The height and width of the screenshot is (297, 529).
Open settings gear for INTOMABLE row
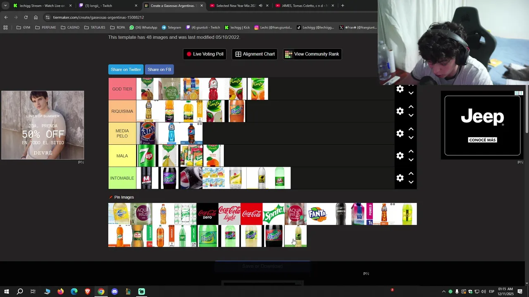click(x=400, y=178)
